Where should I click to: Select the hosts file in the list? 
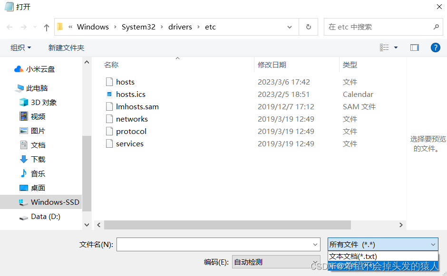click(x=126, y=82)
